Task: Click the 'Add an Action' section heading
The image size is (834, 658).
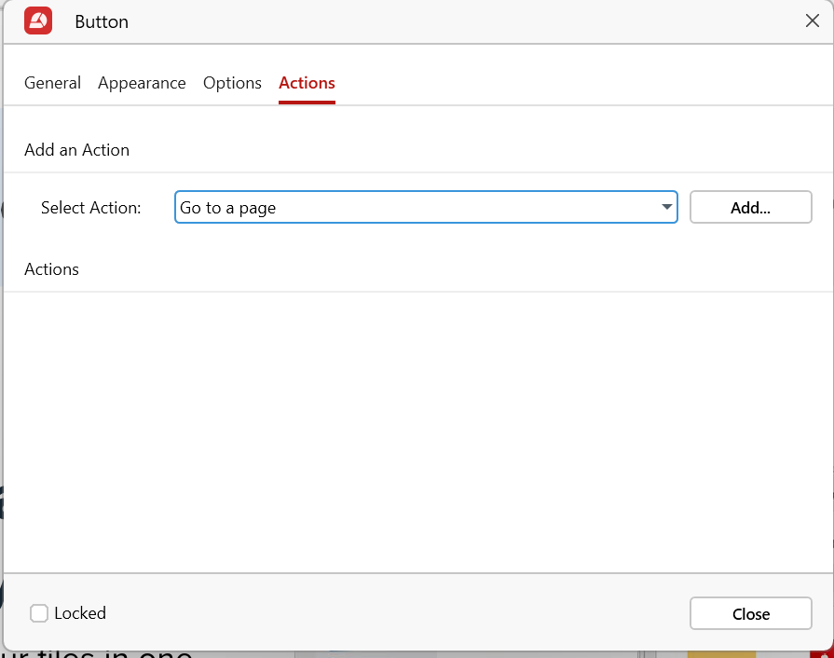Action: tap(76, 150)
